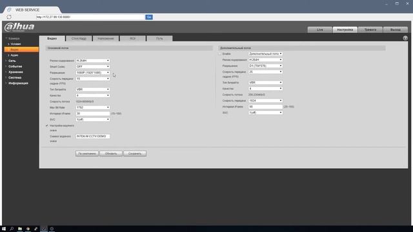This screenshot has width=413, height=232.
Task: Switch to the Путь tab
Action: point(159,39)
